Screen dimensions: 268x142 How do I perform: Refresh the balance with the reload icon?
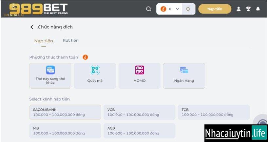click(x=188, y=9)
